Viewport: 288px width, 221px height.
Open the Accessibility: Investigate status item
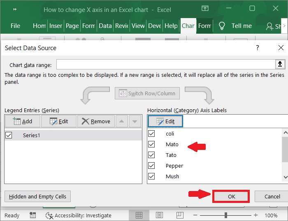[x=79, y=215]
